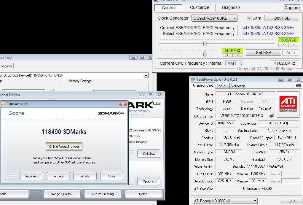Viewport: 303px width, 205px height.
Task: Maximize the 3DMark03 main window
Action: click(x=151, y=95)
